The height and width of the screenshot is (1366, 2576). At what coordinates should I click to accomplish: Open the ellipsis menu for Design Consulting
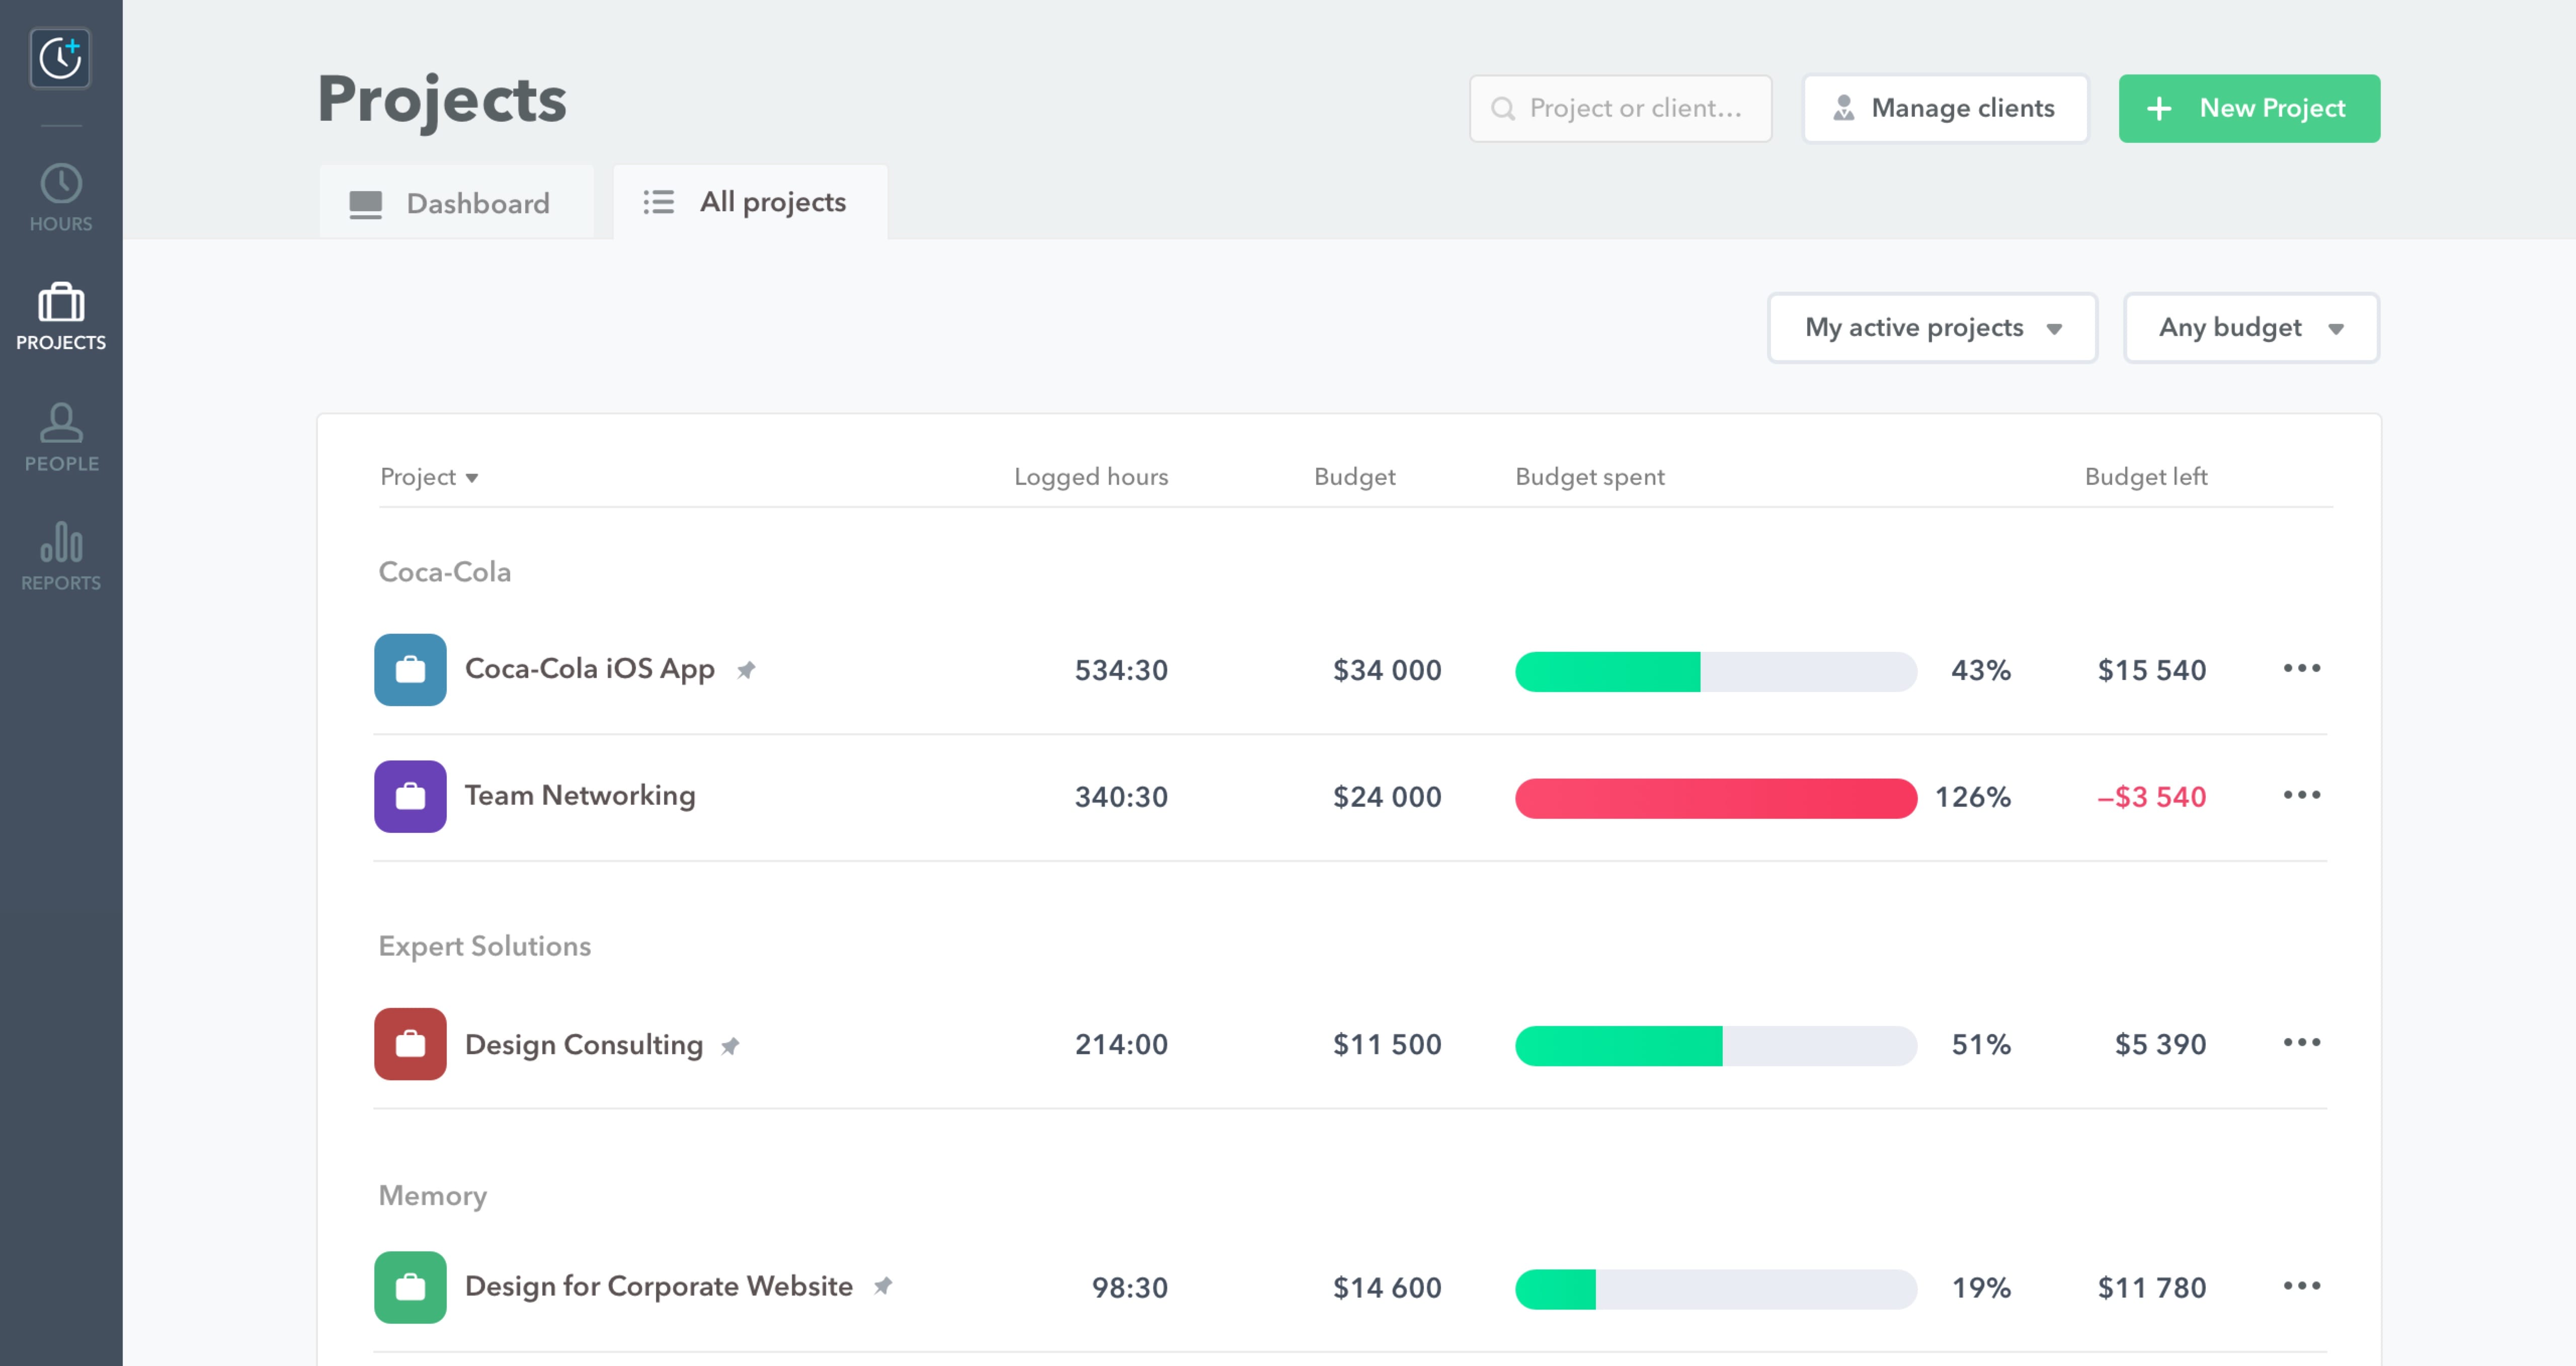click(x=2302, y=1043)
